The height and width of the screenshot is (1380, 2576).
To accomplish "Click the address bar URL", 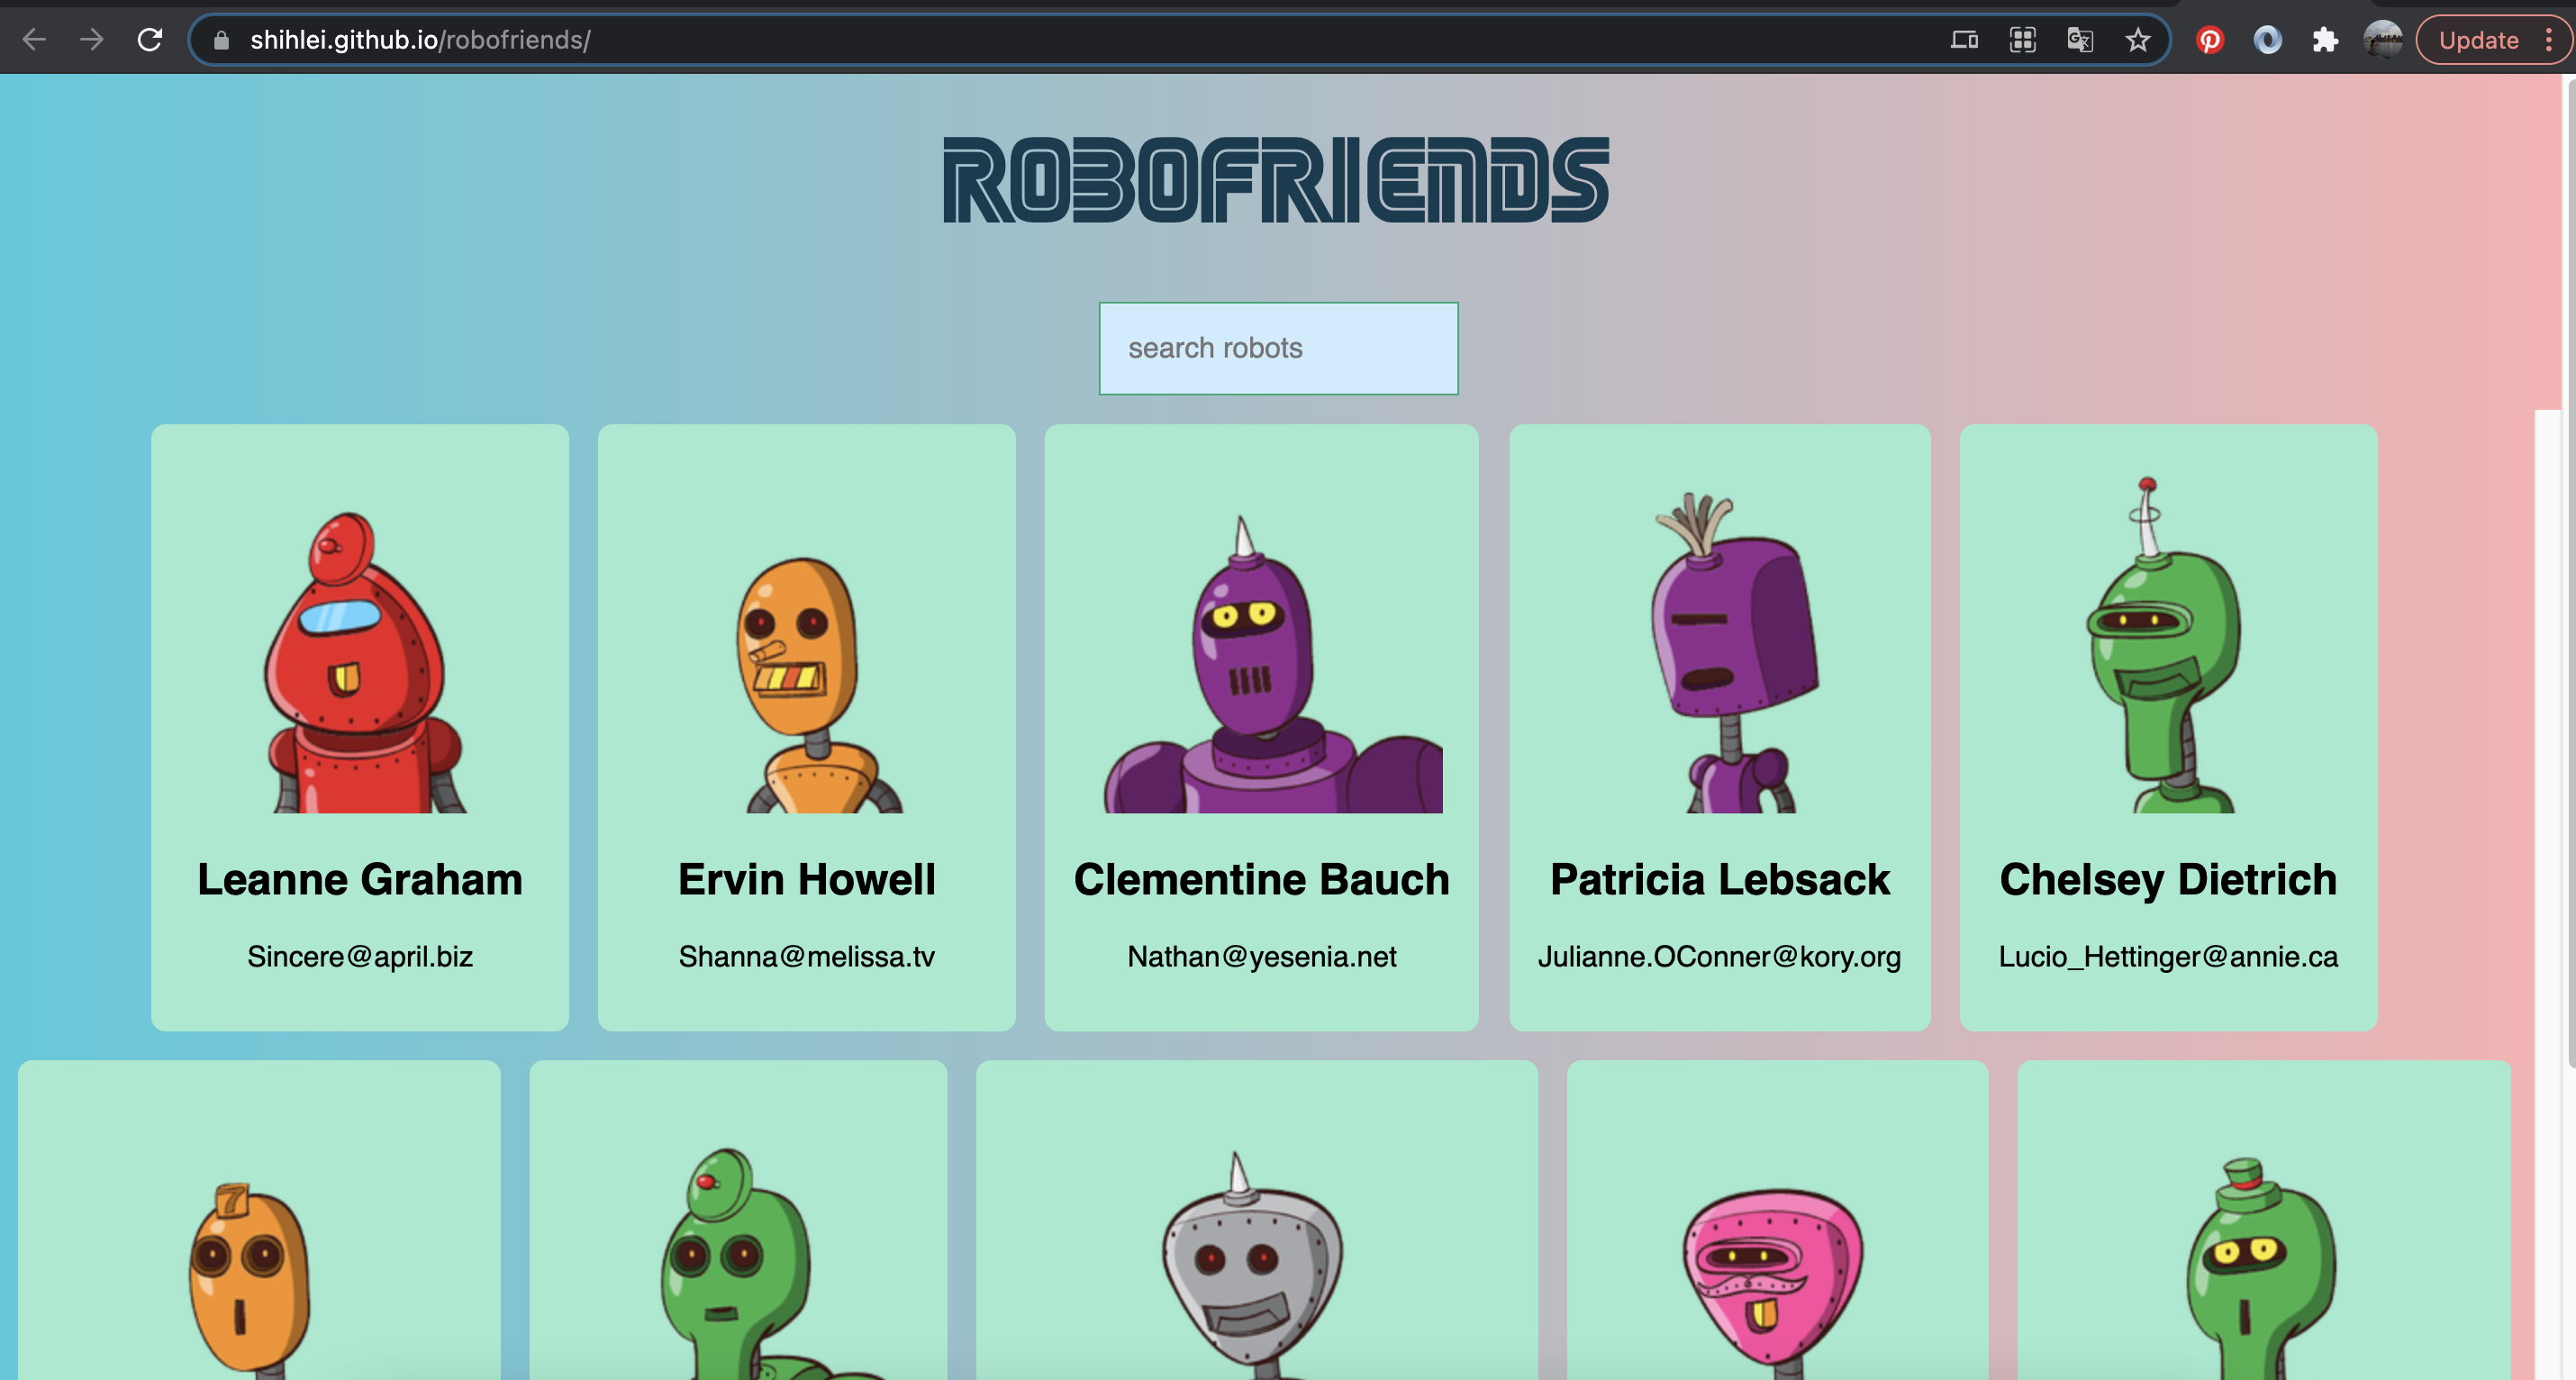I will [x=420, y=40].
